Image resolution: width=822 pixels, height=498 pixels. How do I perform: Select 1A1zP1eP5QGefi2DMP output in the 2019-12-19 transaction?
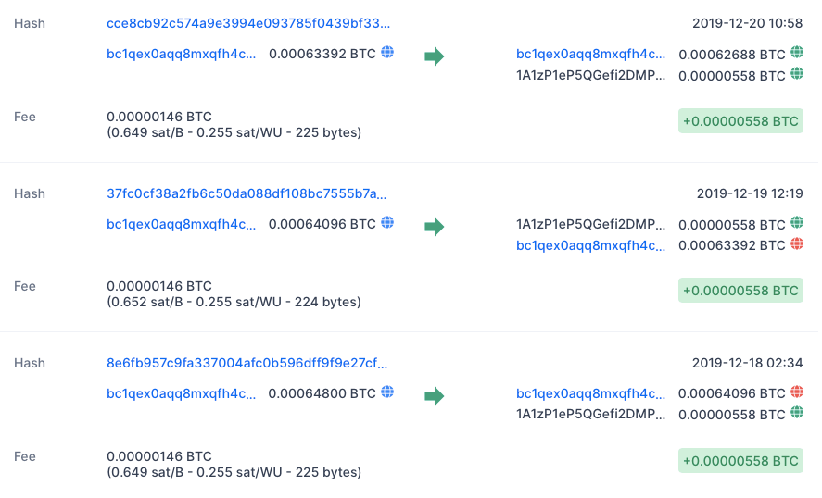click(590, 224)
